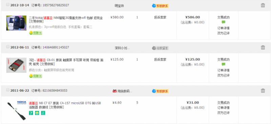Screen dimensions: 271x124
Task: Open 订单详情 for the N86 order
Action: point(223,28)
